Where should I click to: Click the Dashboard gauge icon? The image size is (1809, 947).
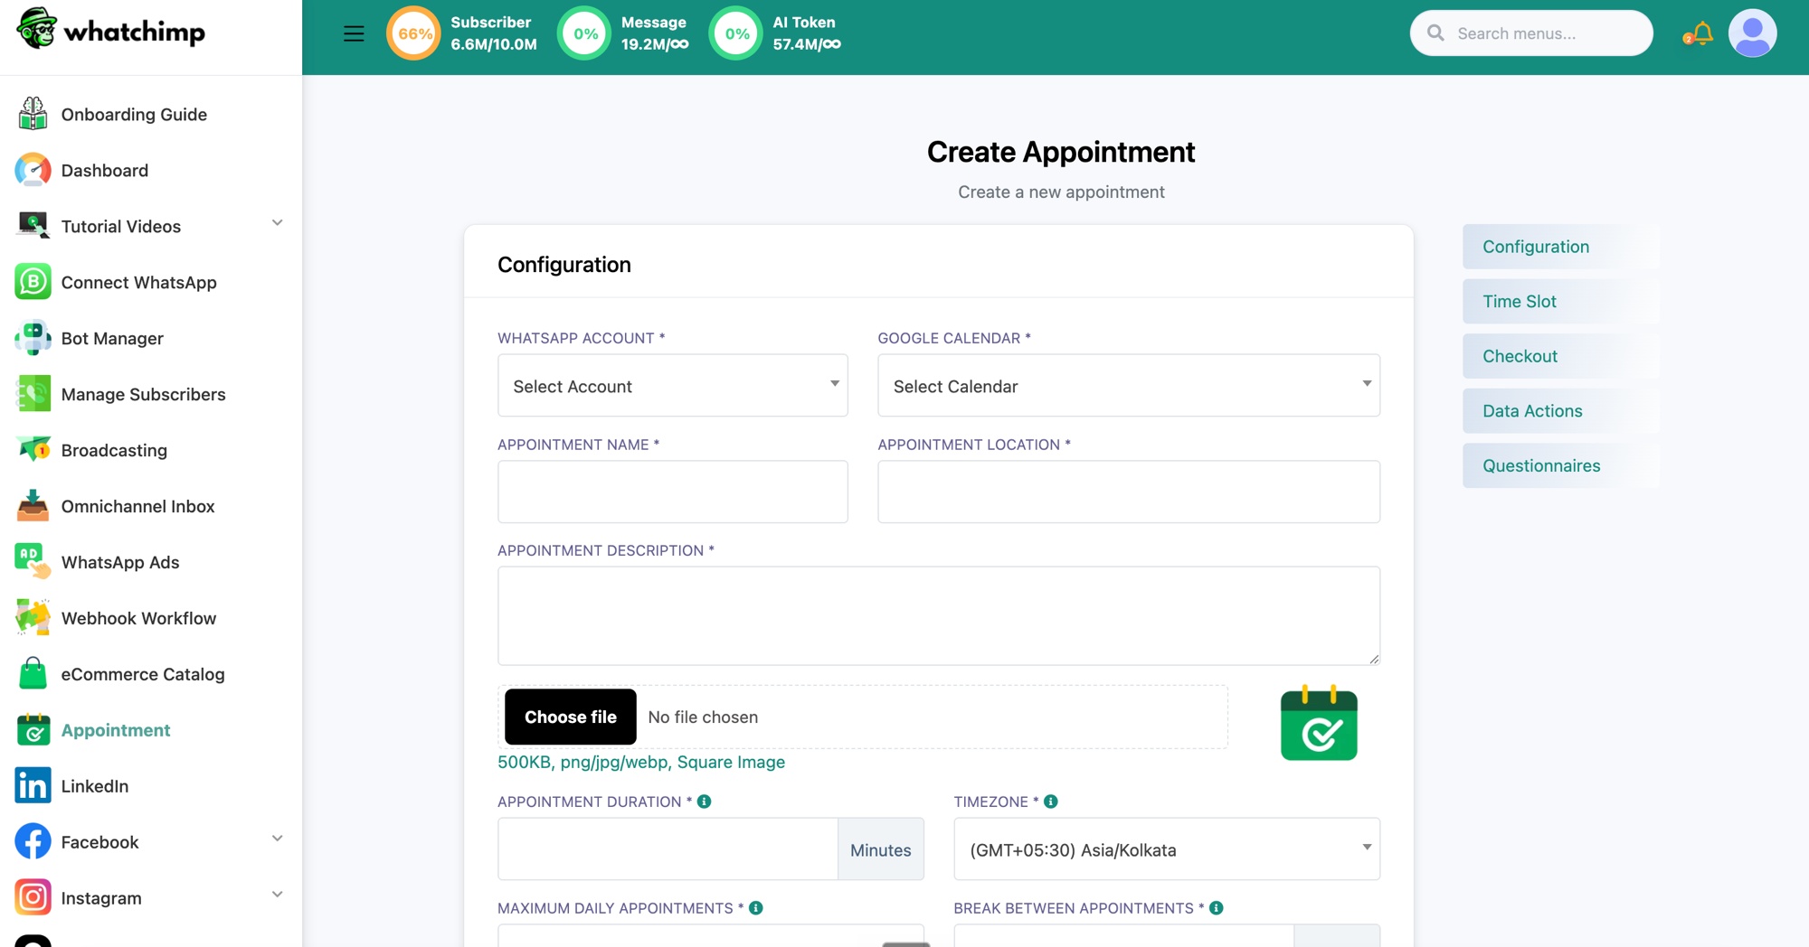33,170
